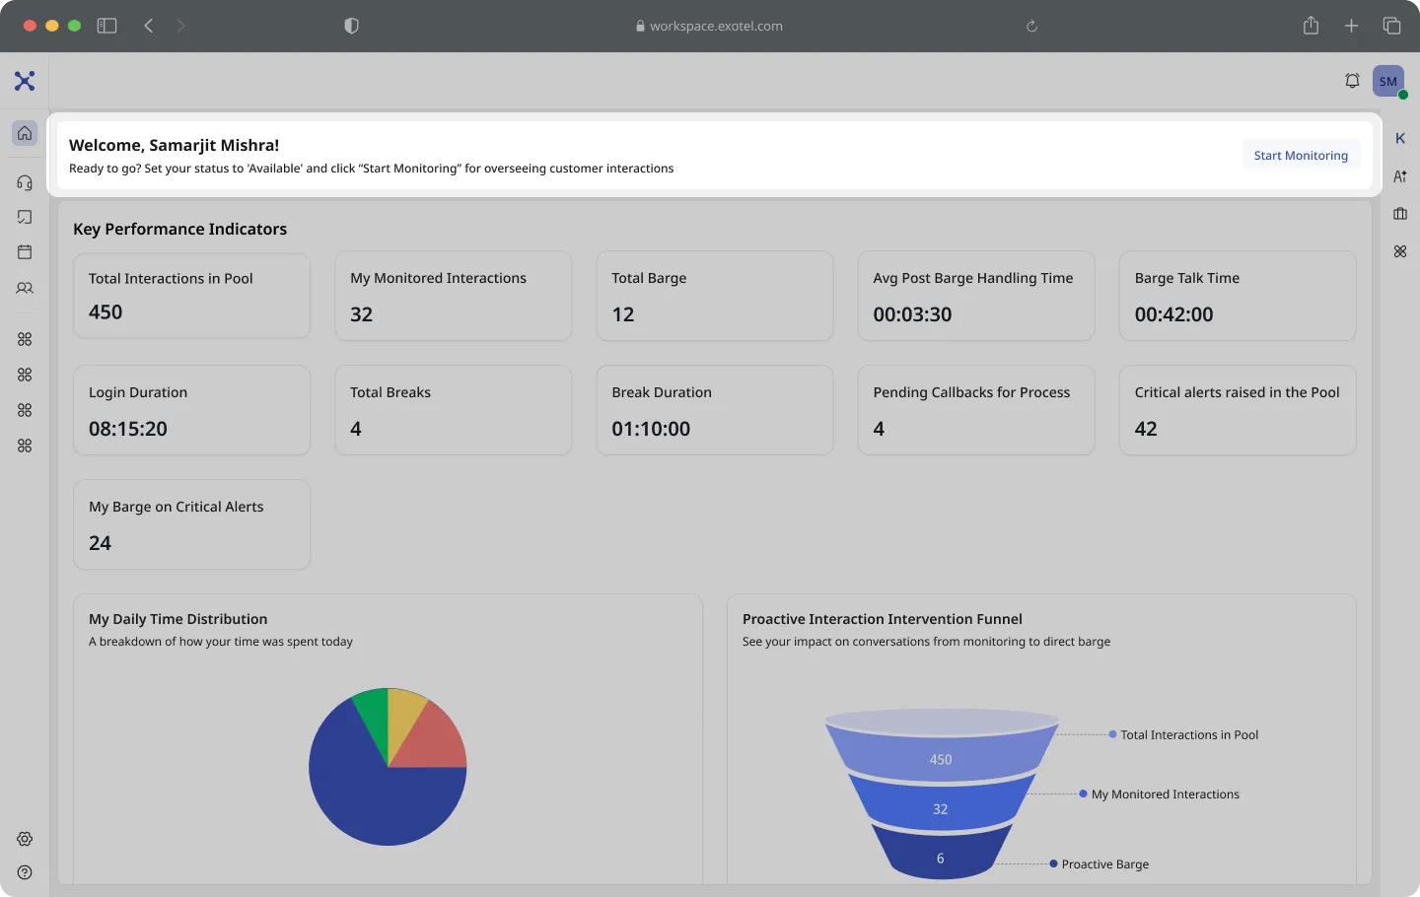
Task: Reload the page with the refresh icon
Action: click(x=1031, y=27)
